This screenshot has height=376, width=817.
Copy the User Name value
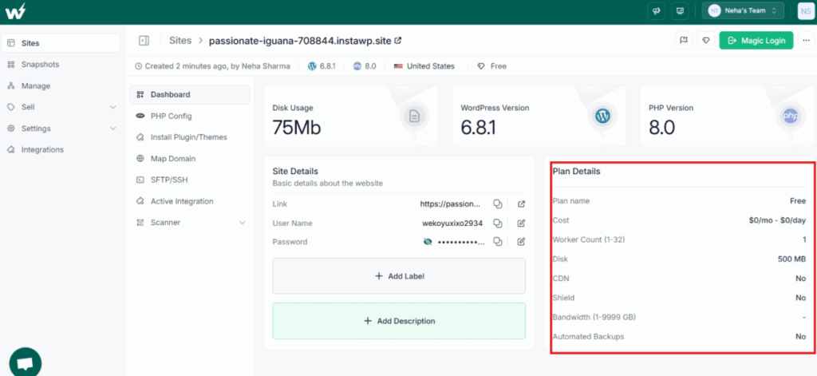[498, 224]
